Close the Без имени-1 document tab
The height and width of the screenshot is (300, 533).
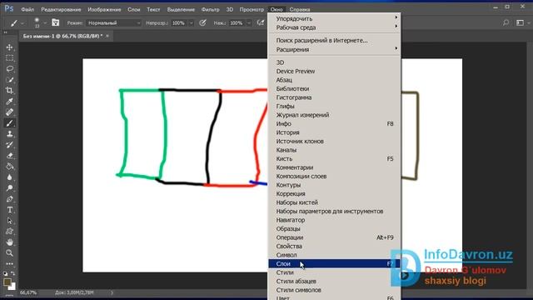pos(107,36)
